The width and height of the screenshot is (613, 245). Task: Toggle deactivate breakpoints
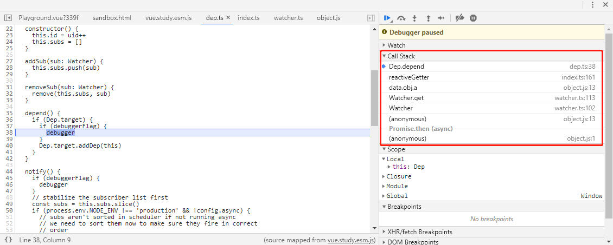click(x=459, y=18)
